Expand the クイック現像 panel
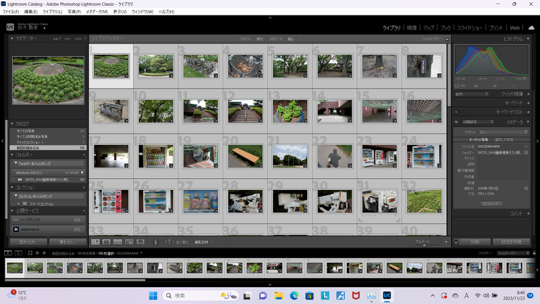Image resolution: width=540 pixels, height=304 pixels. (x=528, y=94)
